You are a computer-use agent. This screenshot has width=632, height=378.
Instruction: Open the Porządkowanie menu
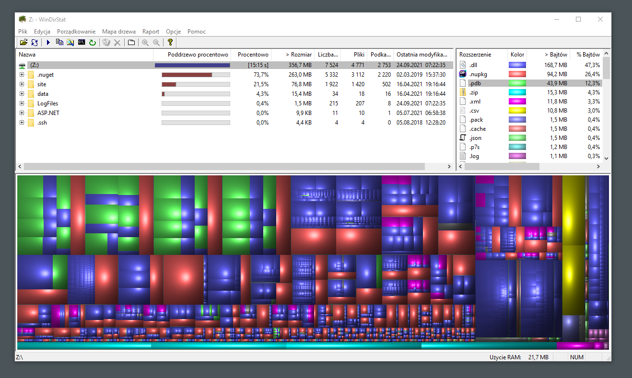(76, 32)
